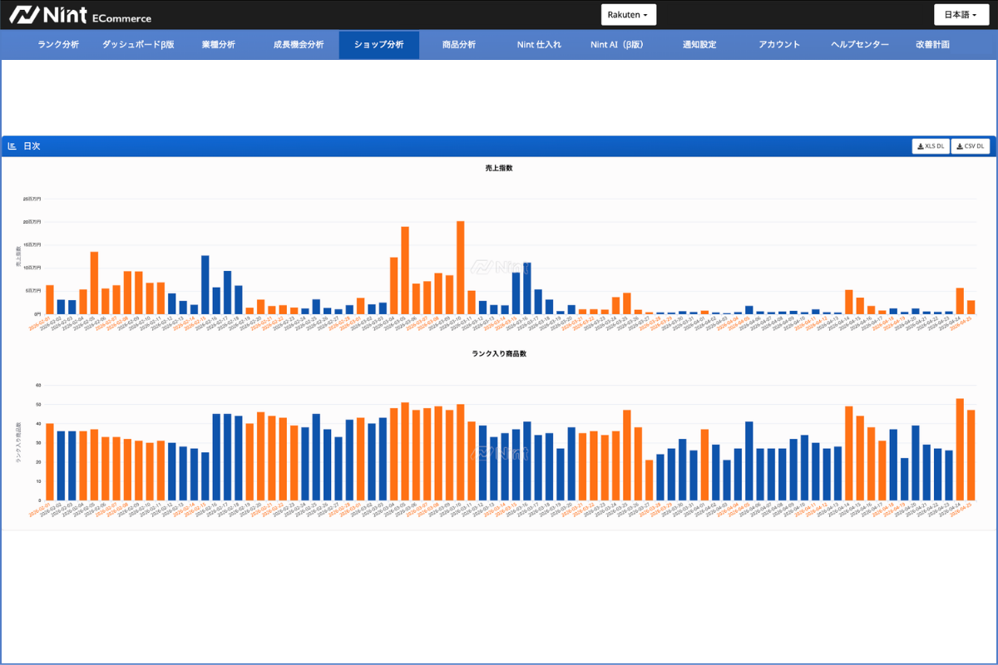Image resolution: width=998 pixels, height=665 pixels.
Task: Open the ダッシュボードβ版 menu
Action: (138, 45)
